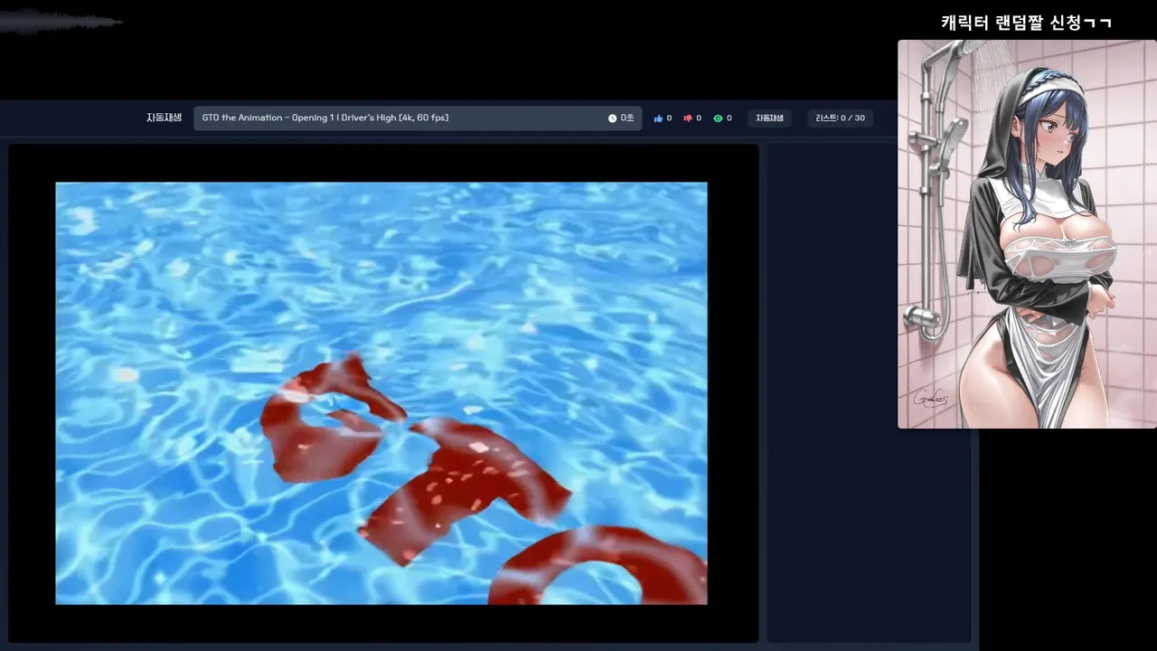Click the anime character image

tap(1027, 234)
